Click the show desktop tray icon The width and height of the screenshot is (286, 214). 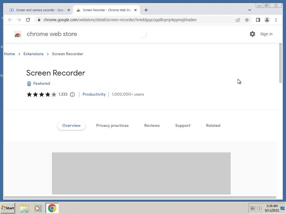[283, 208]
